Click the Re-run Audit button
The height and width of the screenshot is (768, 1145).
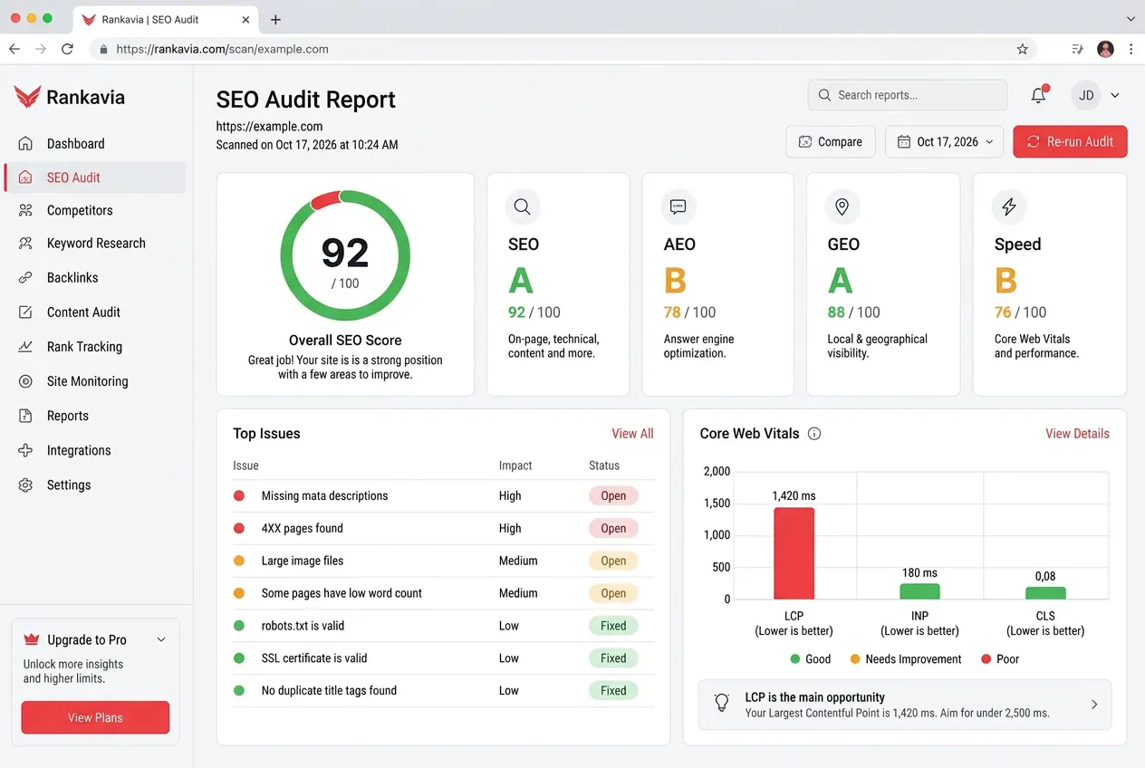[x=1070, y=141]
